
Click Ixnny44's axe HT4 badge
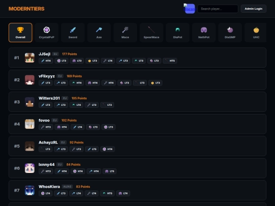94,171
